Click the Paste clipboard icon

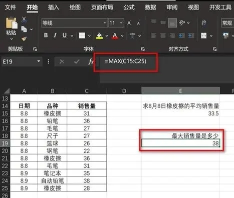[12, 23]
